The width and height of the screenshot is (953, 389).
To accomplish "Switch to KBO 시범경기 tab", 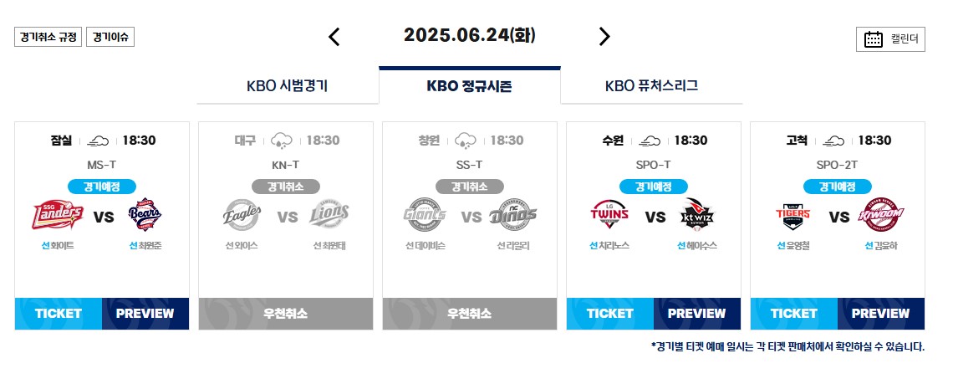I will pyautogui.click(x=288, y=85).
